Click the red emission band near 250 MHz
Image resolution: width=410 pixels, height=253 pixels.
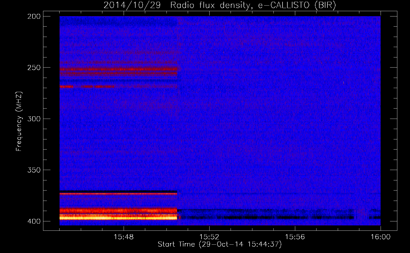(118, 69)
